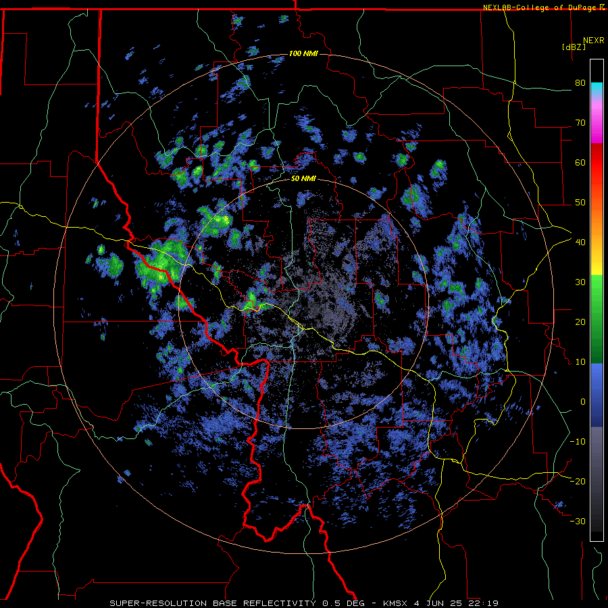The image size is (608, 608).
Task: Click the cyan top segment of the color bar
Action: click(597, 89)
